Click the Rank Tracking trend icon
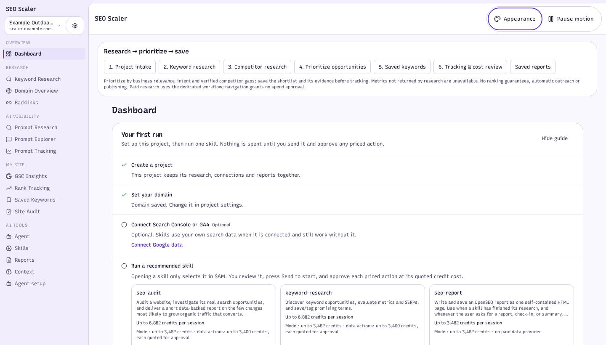Viewport: 606px width, 345px height. [x=9, y=188]
